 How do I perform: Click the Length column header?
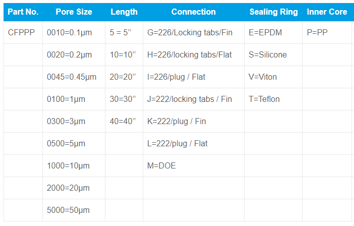[x=124, y=12]
